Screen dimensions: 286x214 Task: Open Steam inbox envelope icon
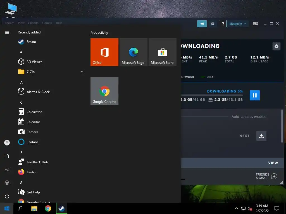pos(213,24)
